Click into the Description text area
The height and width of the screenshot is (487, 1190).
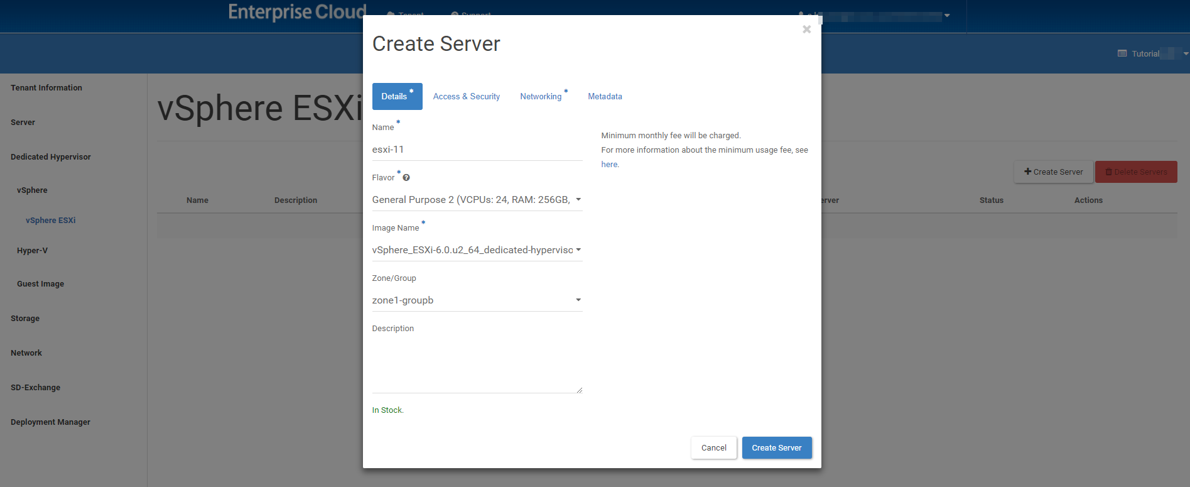[x=477, y=365]
